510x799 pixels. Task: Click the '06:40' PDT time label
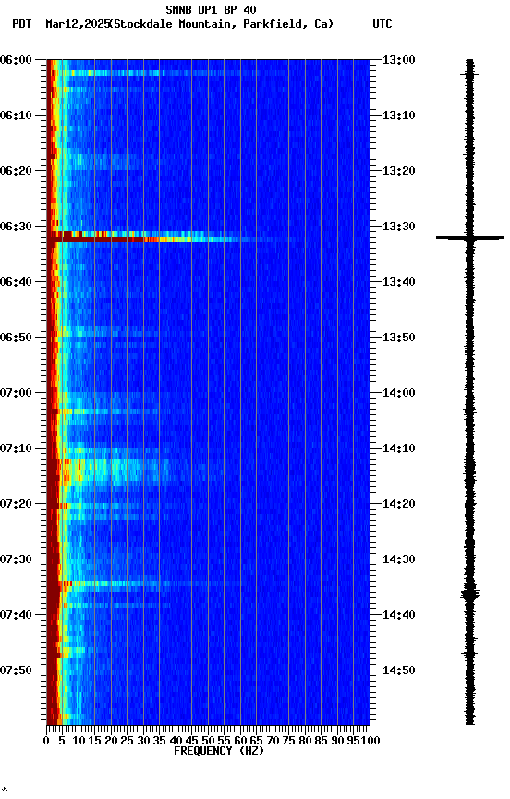point(16,282)
